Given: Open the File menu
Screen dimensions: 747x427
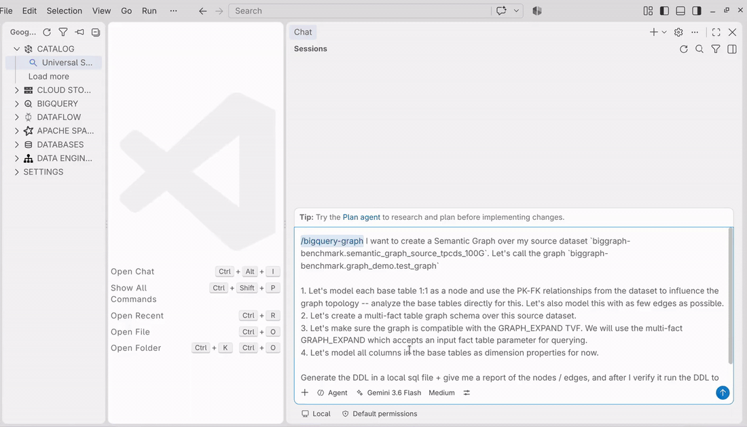Looking at the screenshot, I should point(6,10).
